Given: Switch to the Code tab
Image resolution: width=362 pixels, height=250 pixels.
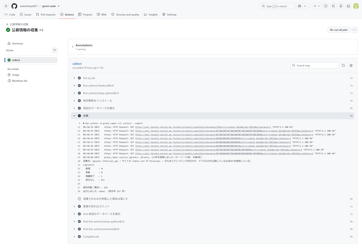Looking at the screenshot, I should (10, 15).
